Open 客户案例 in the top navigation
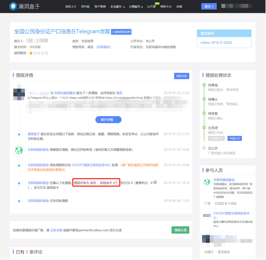Image resolution: width=266 pixels, height=260 pixels. coord(100,7)
